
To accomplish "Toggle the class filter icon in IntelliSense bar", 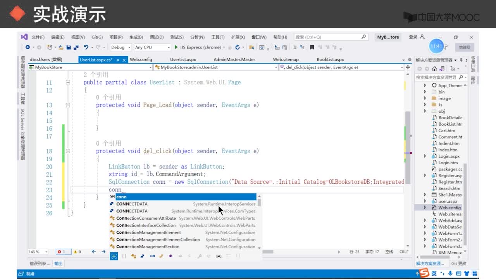I will click(x=134, y=256).
